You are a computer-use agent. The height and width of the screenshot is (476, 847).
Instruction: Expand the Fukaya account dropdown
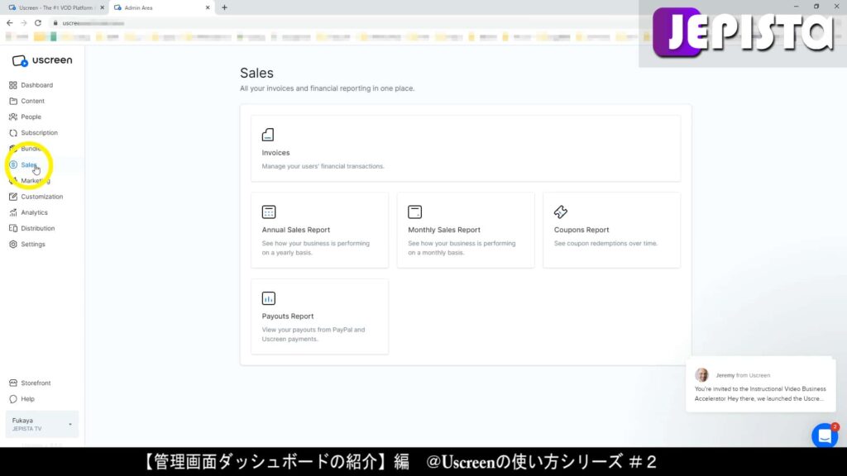tap(42, 424)
